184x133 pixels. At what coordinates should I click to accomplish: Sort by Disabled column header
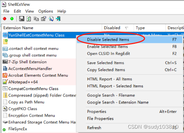118,28
